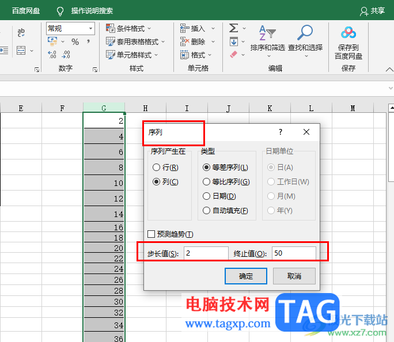Click the OK (确定) button
This screenshot has height=342, width=394.
[246, 276]
